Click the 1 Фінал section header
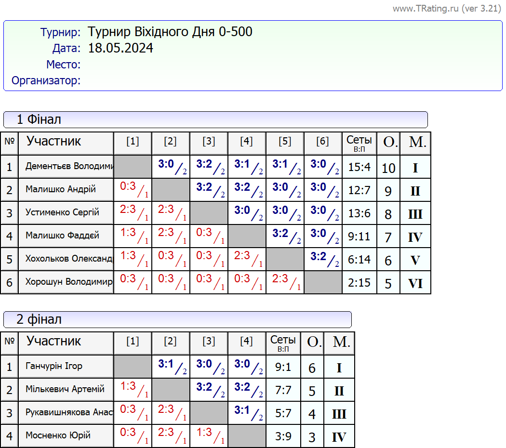This screenshot has height=448, width=506. coord(215,119)
